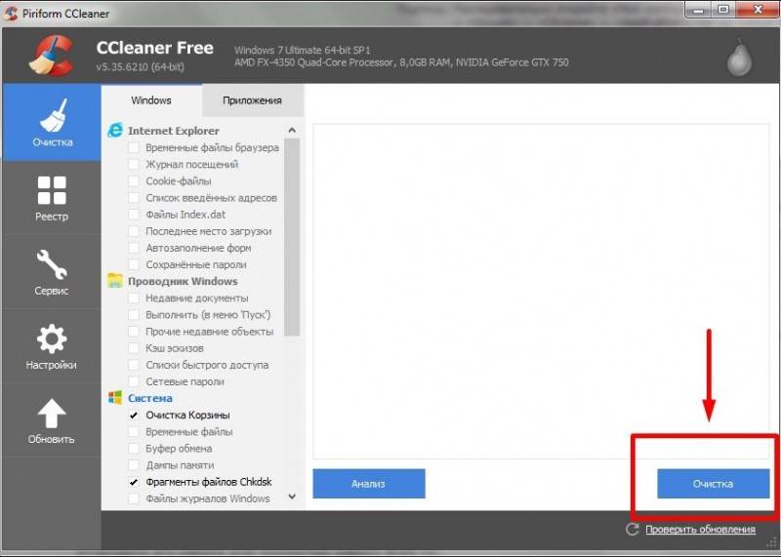Open the Настройки gear settings section
The width and height of the screenshot is (781, 557).
point(52,346)
